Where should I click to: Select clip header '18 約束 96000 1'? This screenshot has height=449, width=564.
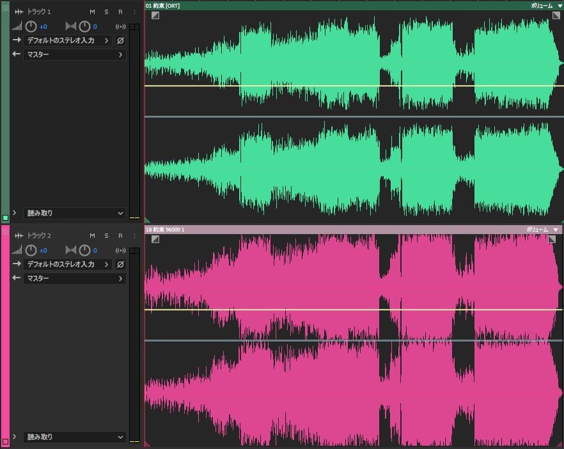354,230
